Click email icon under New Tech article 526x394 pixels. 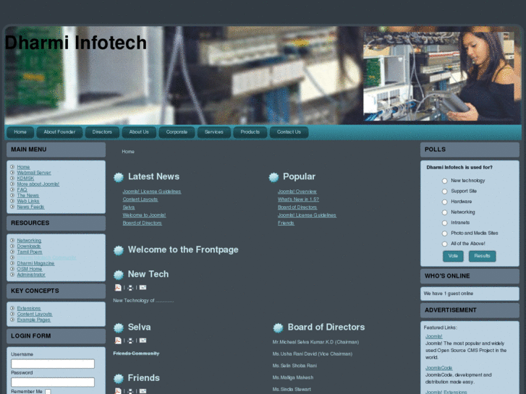click(x=143, y=288)
